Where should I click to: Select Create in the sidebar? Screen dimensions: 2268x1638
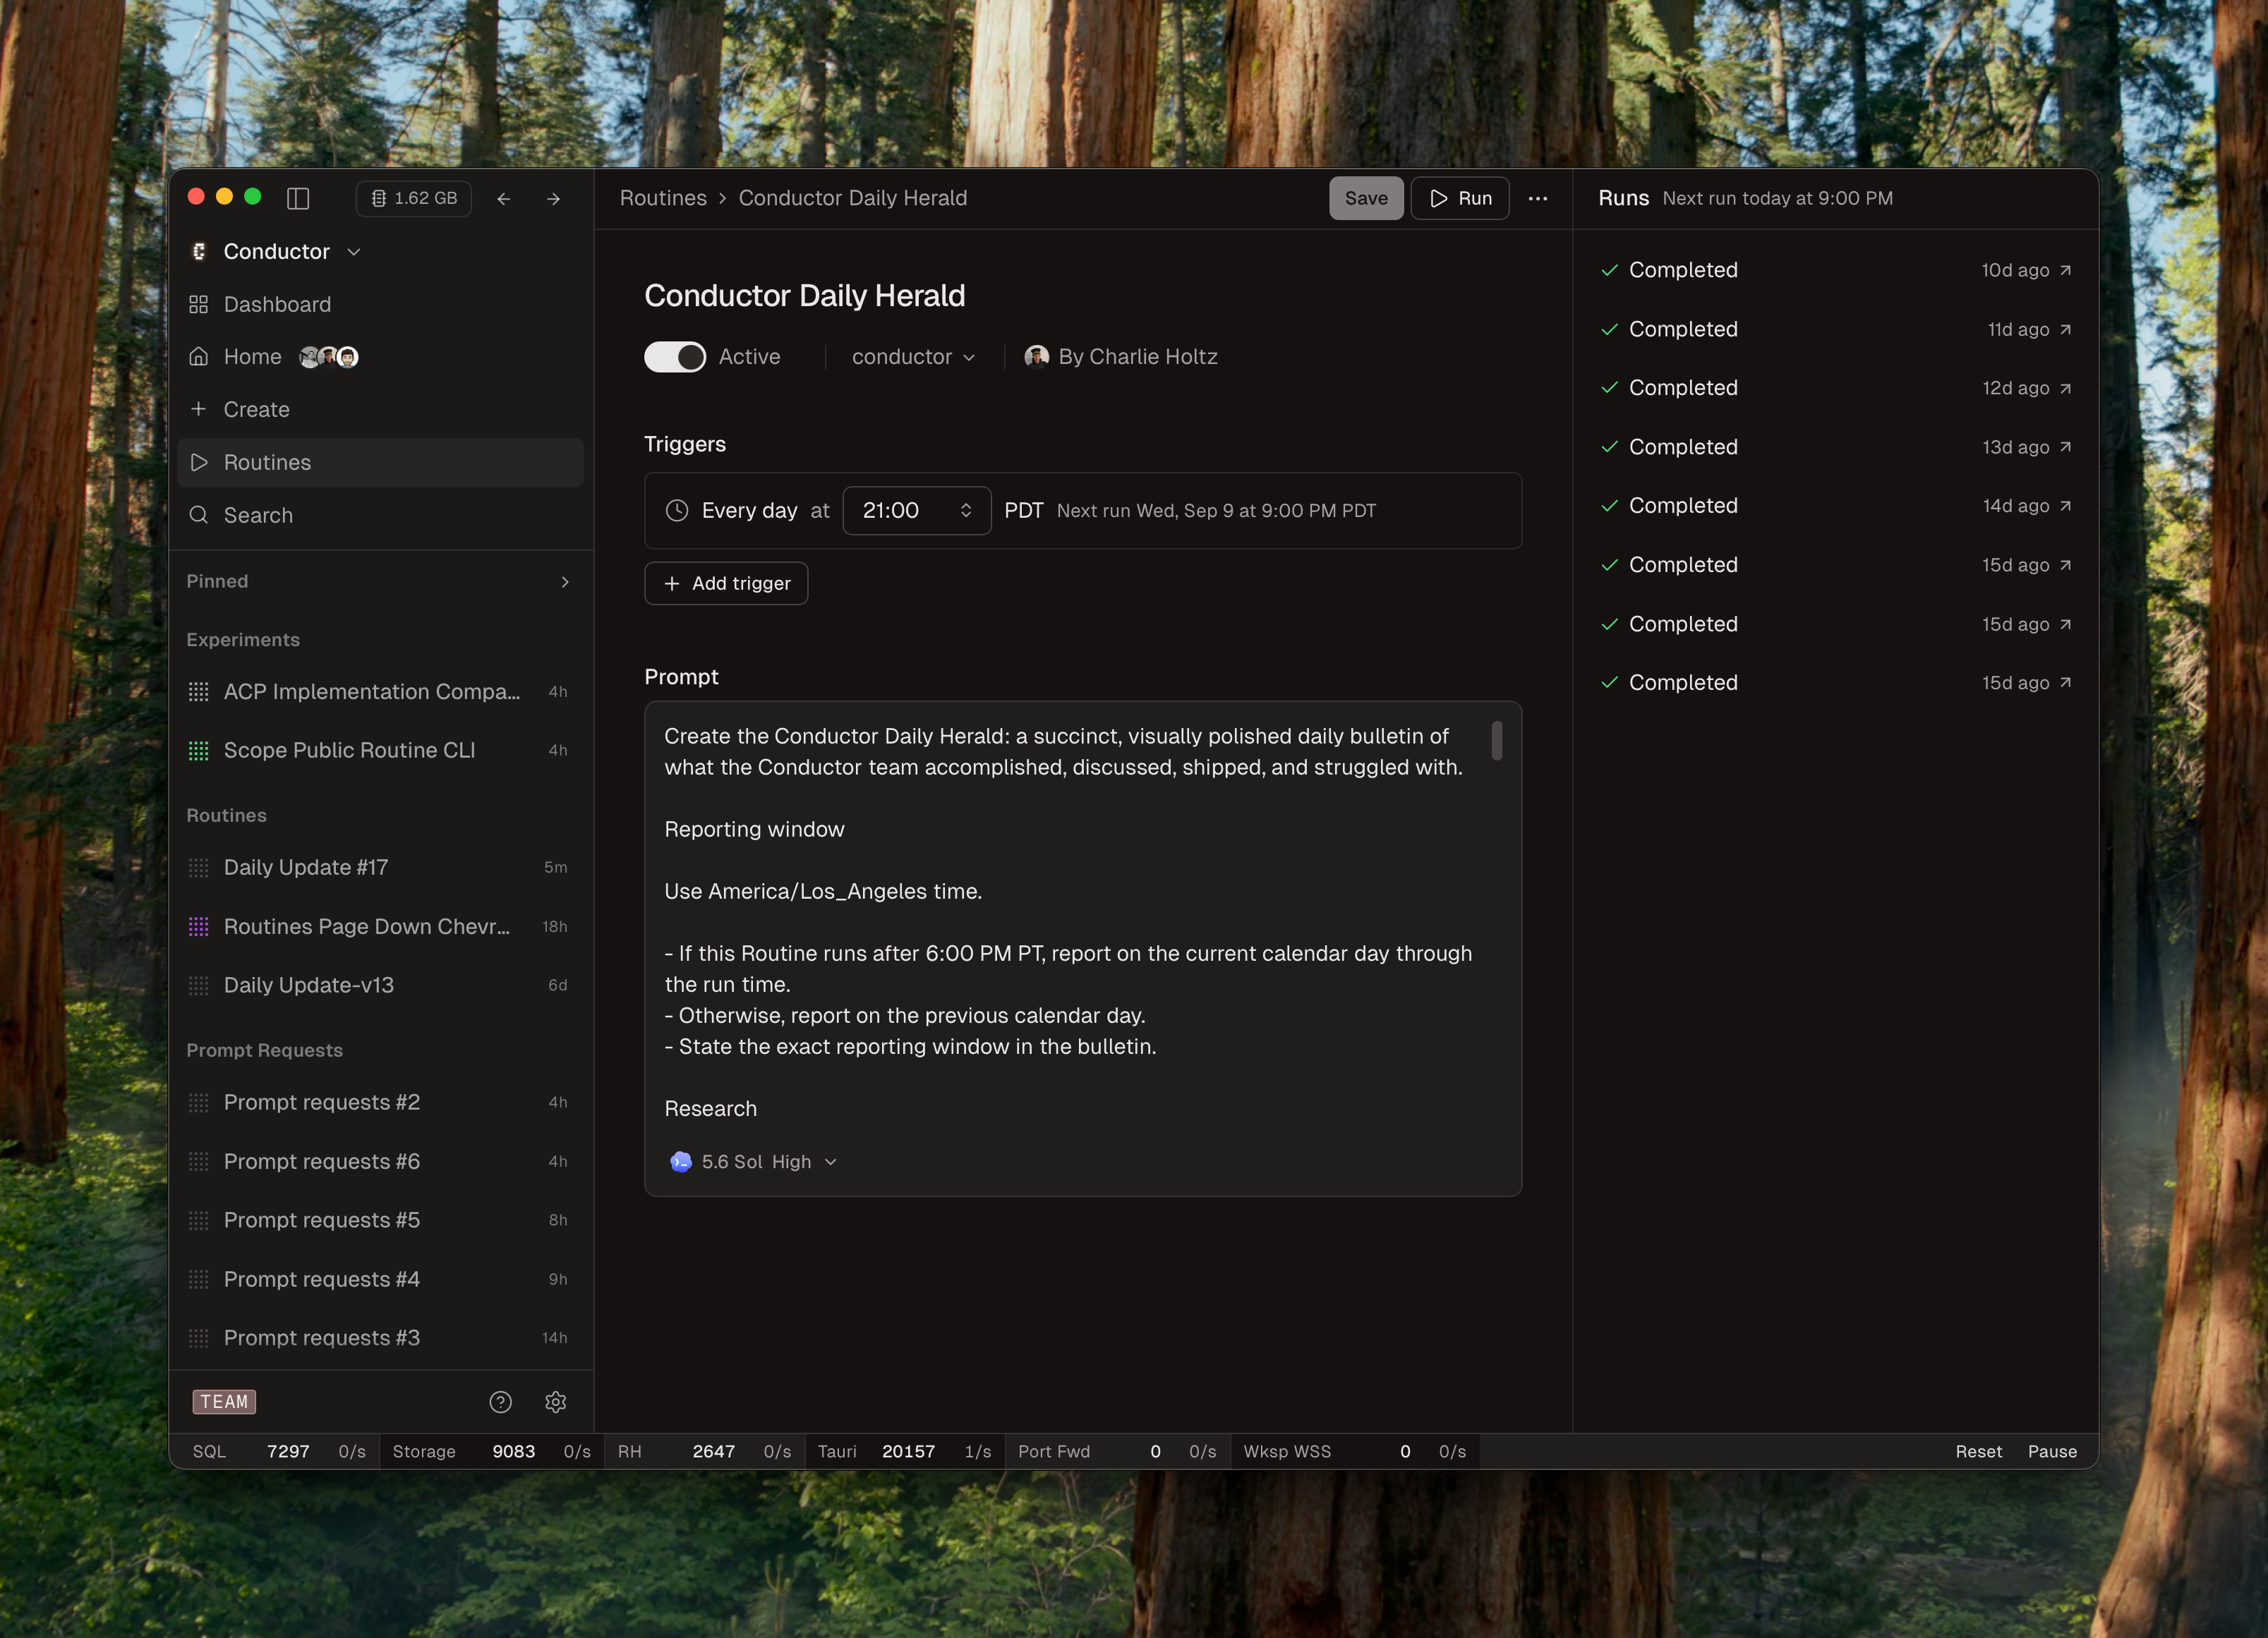click(x=380, y=410)
